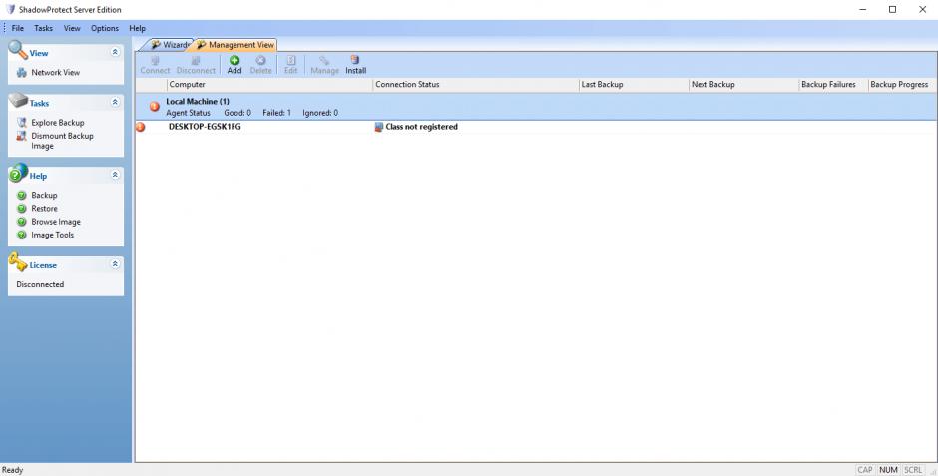Viewport: 938px width, 476px height.
Task: Click the Class not registered status icon
Action: coord(378,127)
